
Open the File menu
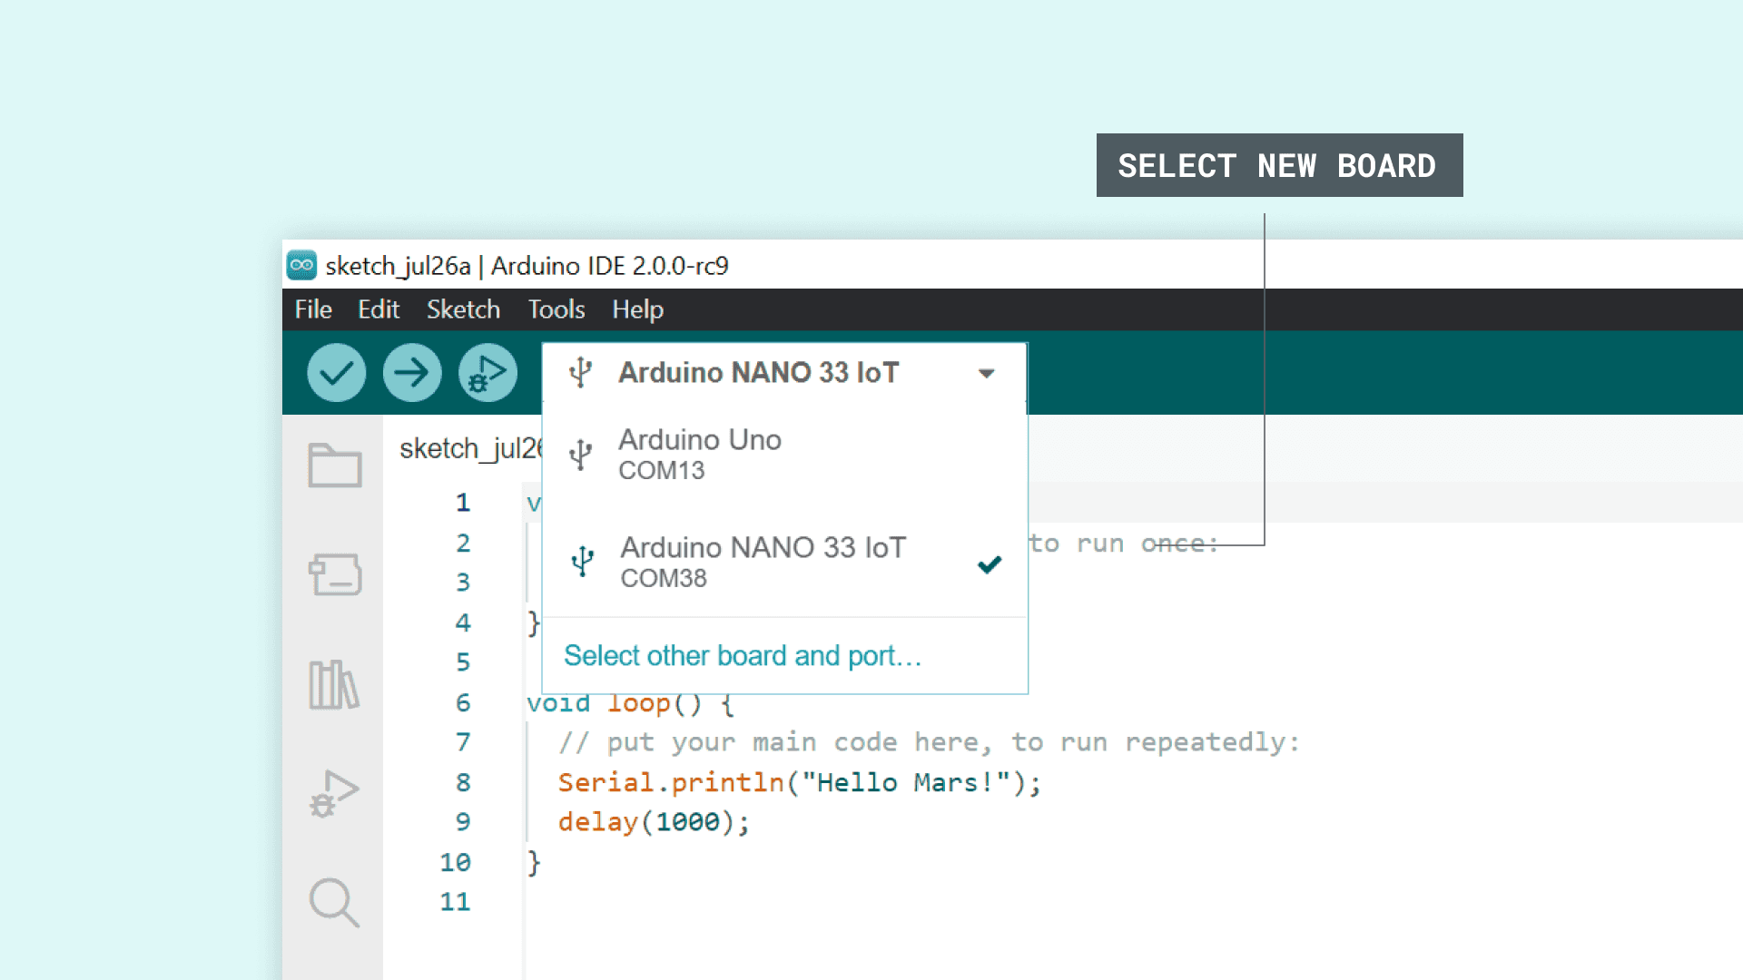click(313, 309)
